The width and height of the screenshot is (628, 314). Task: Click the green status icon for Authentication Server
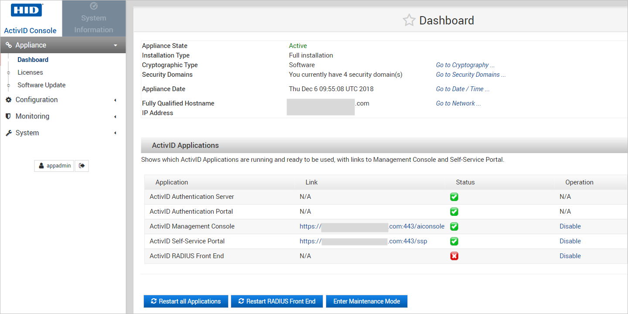(454, 197)
